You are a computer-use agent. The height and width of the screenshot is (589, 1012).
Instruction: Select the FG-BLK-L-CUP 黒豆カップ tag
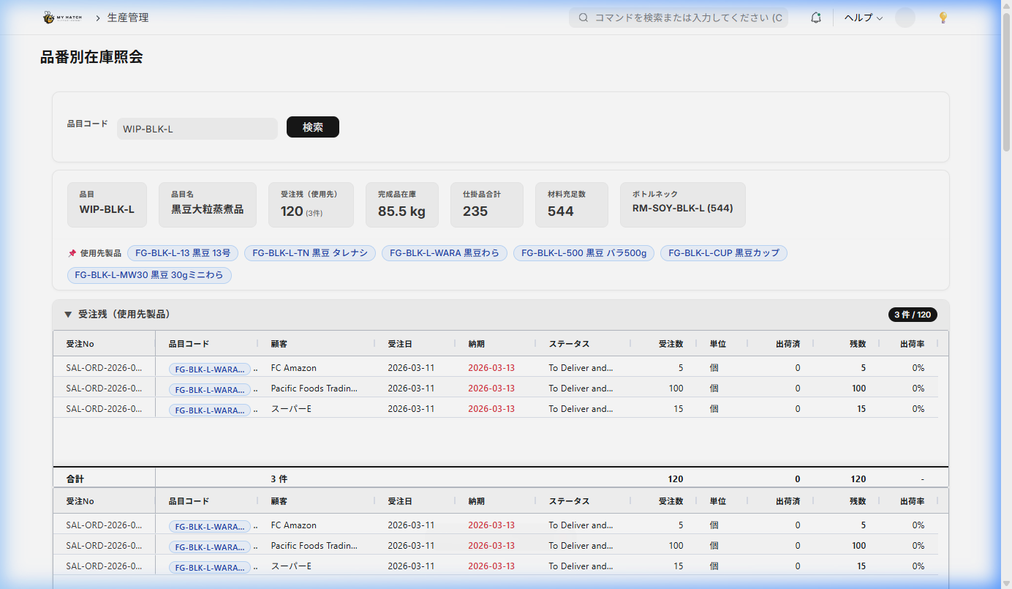723,252
